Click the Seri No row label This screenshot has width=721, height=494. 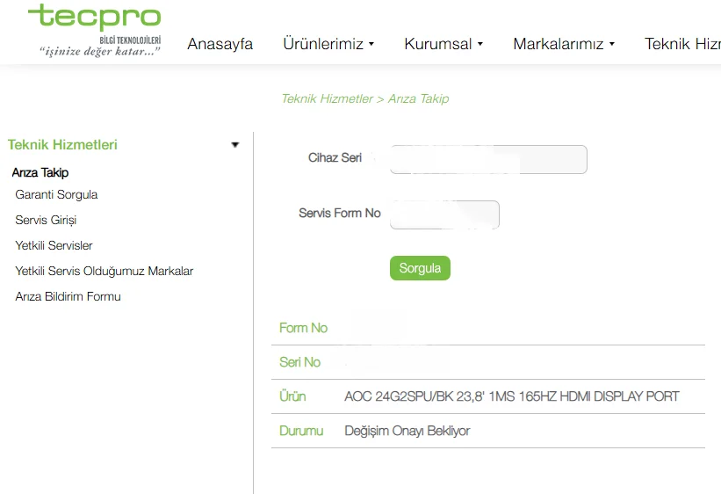coord(299,362)
